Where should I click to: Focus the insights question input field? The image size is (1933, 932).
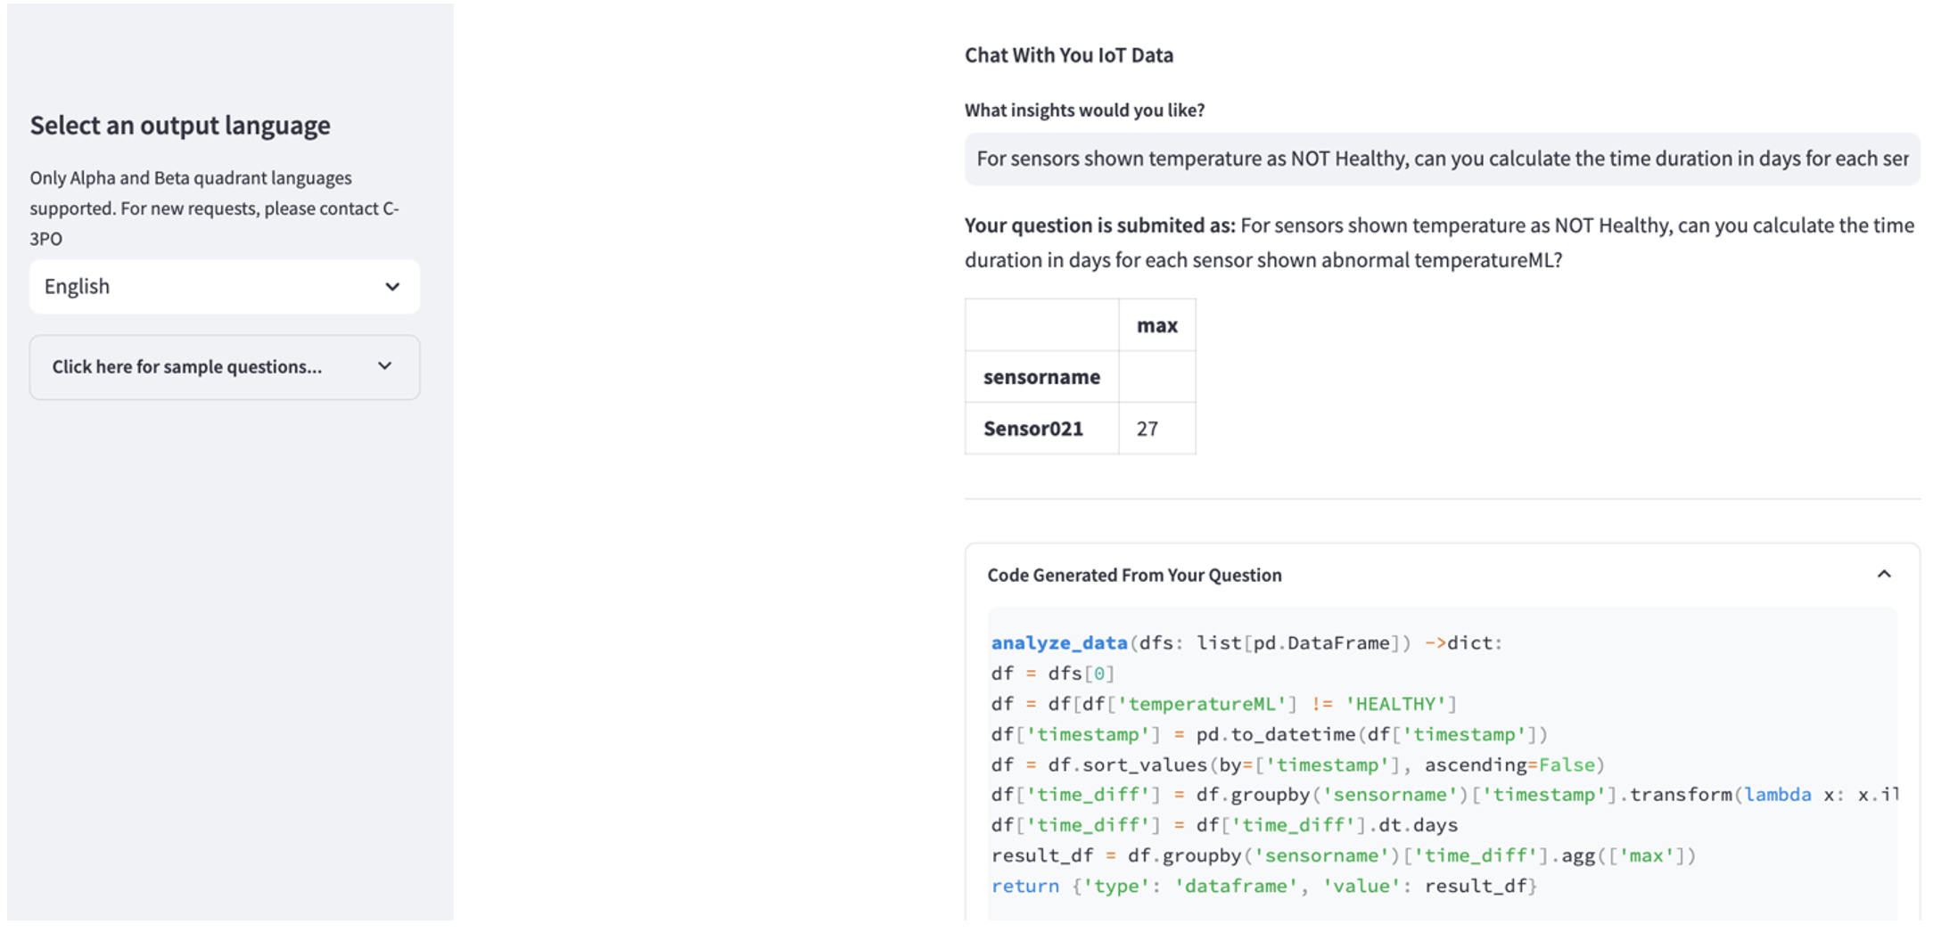point(1441,159)
